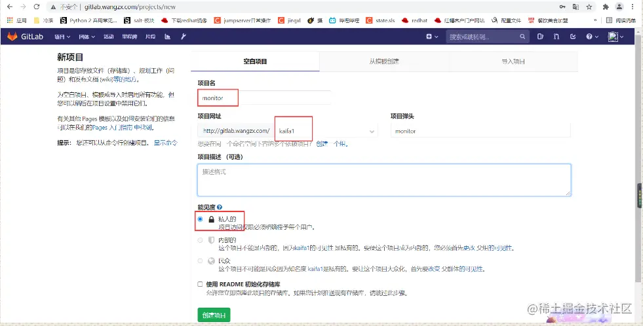Screen dimensions: 643x326
Task: Expand the 团体 dropdown in navbar
Action: click(x=87, y=37)
